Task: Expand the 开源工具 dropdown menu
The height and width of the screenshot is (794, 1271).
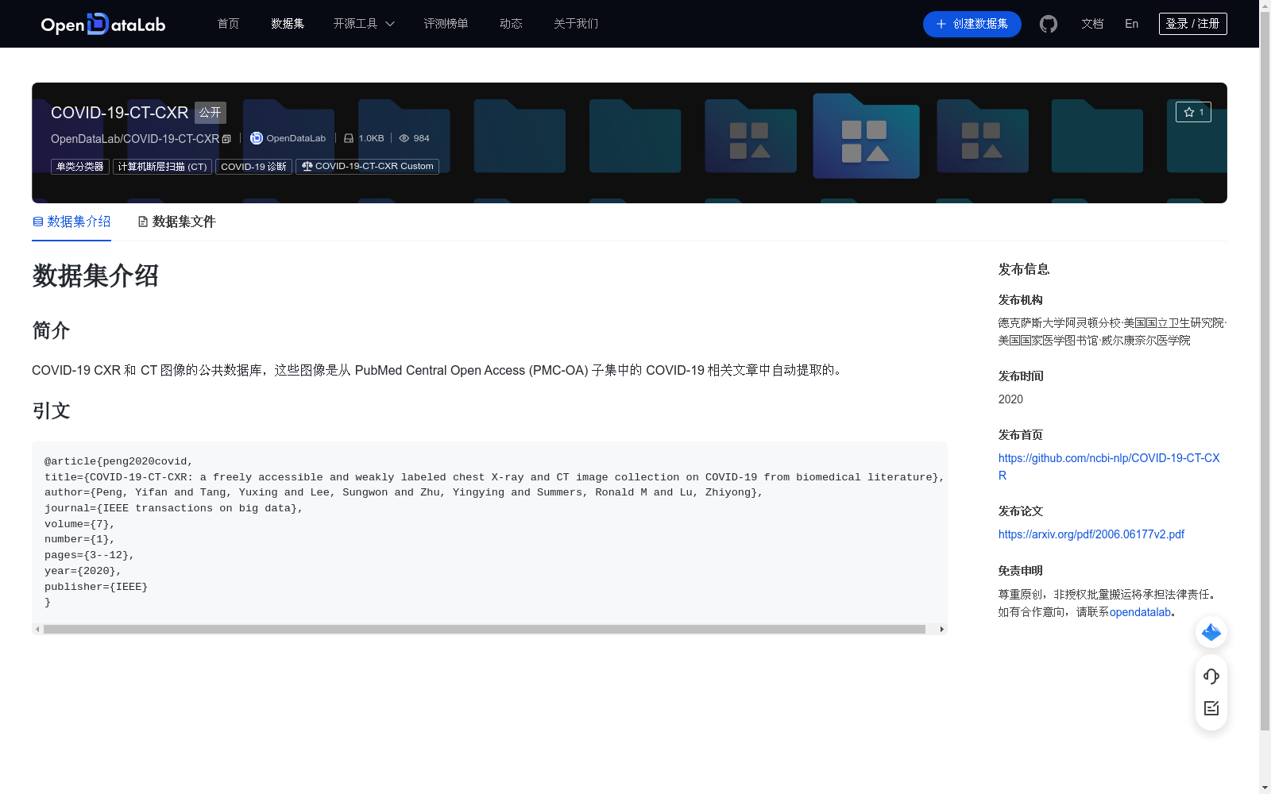Action: [x=364, y=24]
